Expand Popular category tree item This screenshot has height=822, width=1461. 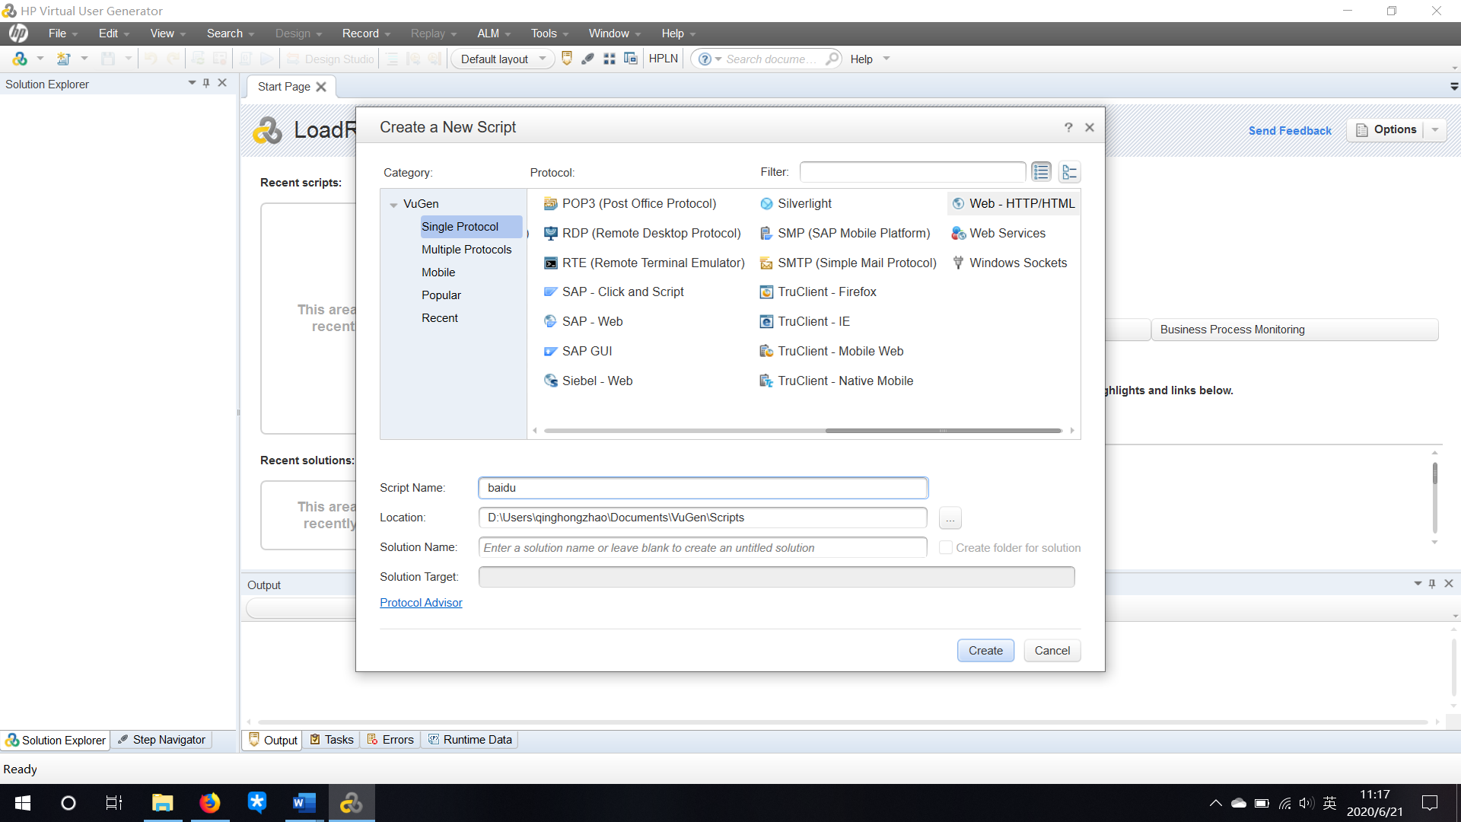click(x=441, y=294)
